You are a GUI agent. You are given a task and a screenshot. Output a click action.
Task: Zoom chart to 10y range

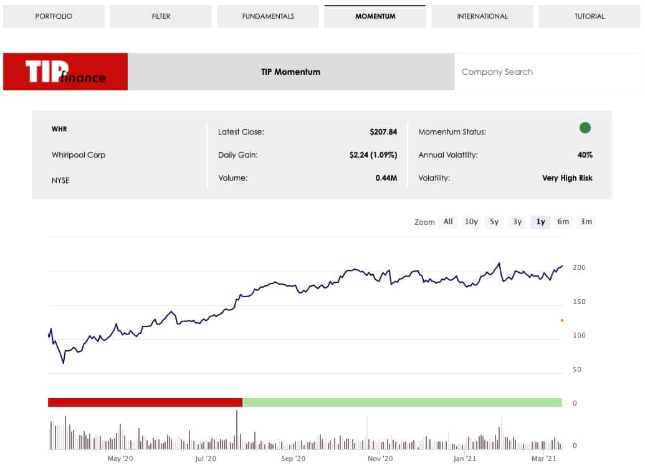[471, 222]
